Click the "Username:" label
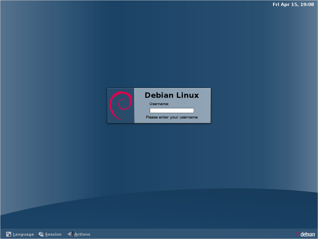318x239 pixels. pos(159,104)
